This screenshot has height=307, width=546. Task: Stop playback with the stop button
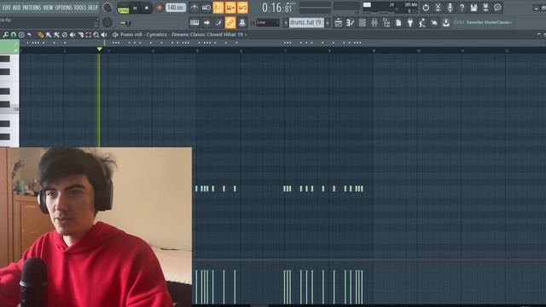pos(147,8)
